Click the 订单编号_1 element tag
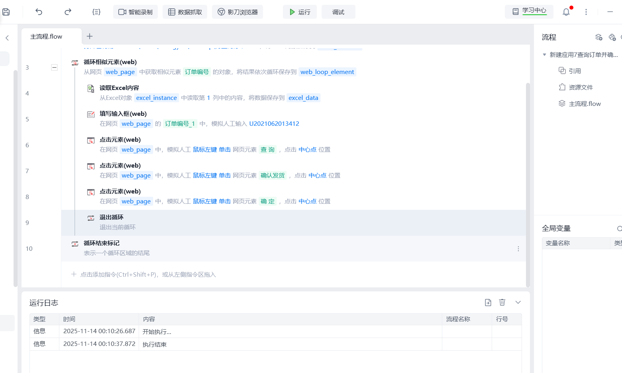This screenshot has height=373, width=622. tap(180, 124)
